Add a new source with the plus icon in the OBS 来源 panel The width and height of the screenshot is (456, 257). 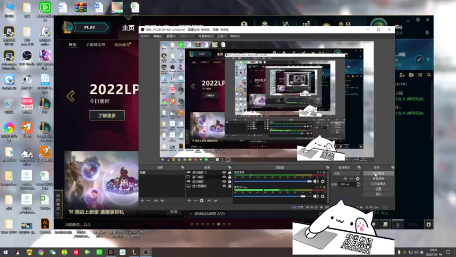coord(189,201)
